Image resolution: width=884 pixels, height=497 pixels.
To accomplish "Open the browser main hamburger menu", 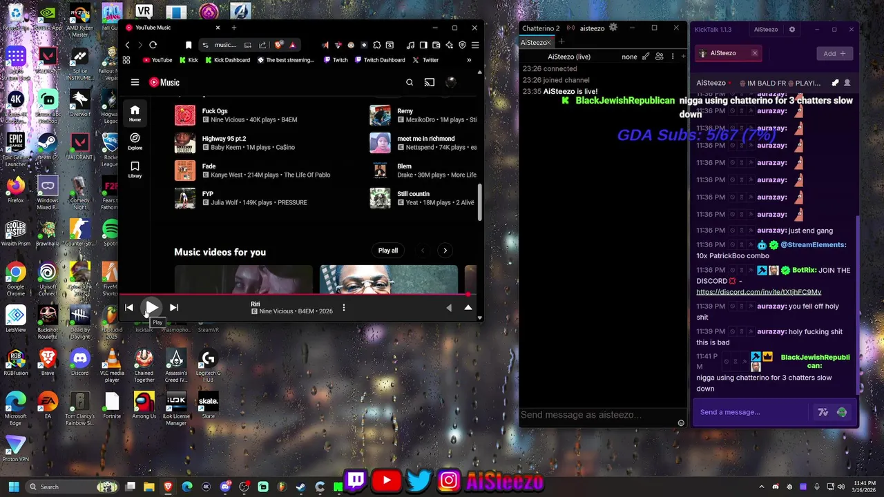I will point(475,45).
